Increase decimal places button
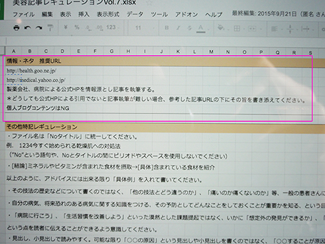325x244 pixels. [x=99, y=28]
